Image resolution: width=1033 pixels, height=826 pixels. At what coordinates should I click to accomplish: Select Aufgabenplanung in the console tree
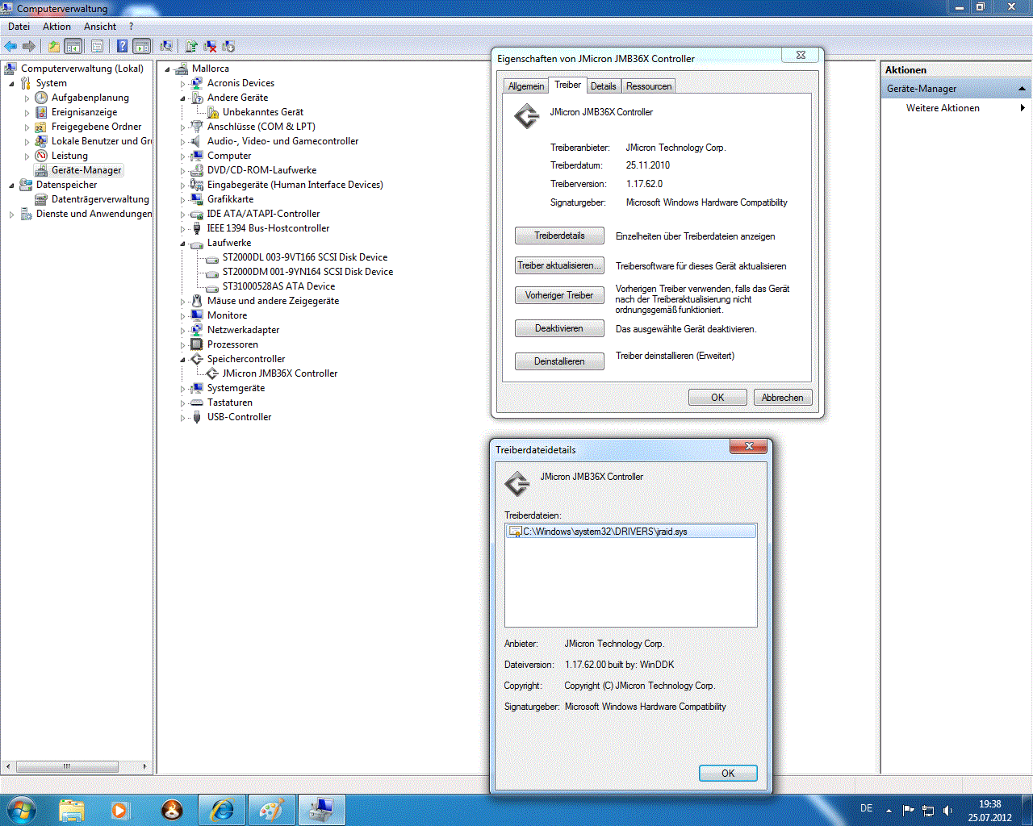click(x=90, y=98)
